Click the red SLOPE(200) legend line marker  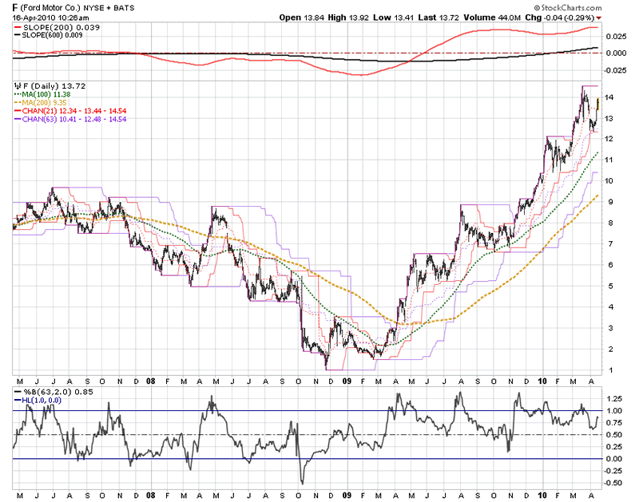19,27
